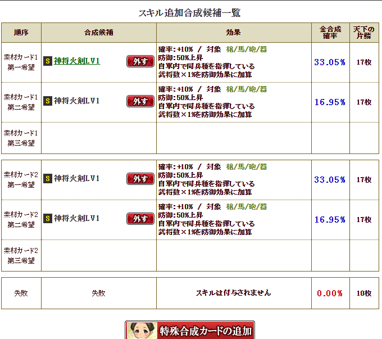The image size is (382, 339).
Task: Click スキルは付与されません text
Action: tap(233, 293)
